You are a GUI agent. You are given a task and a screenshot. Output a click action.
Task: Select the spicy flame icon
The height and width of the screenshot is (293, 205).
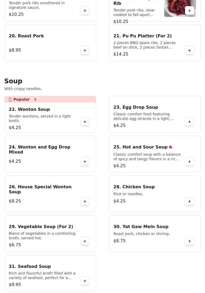click(171, 147)
